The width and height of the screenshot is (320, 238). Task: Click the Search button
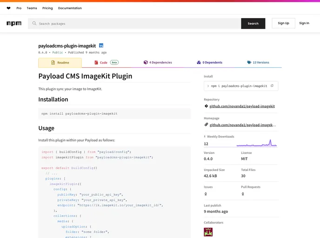click(253, 23)
